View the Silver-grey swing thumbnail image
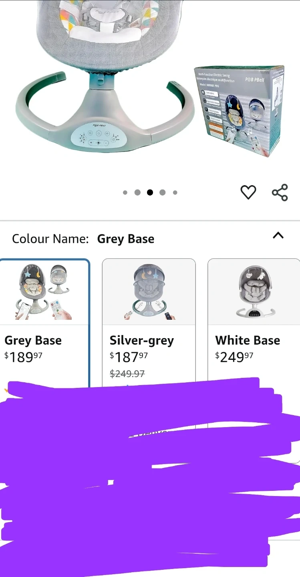Screen dimensions: 300x577 (x=149, y=292)
